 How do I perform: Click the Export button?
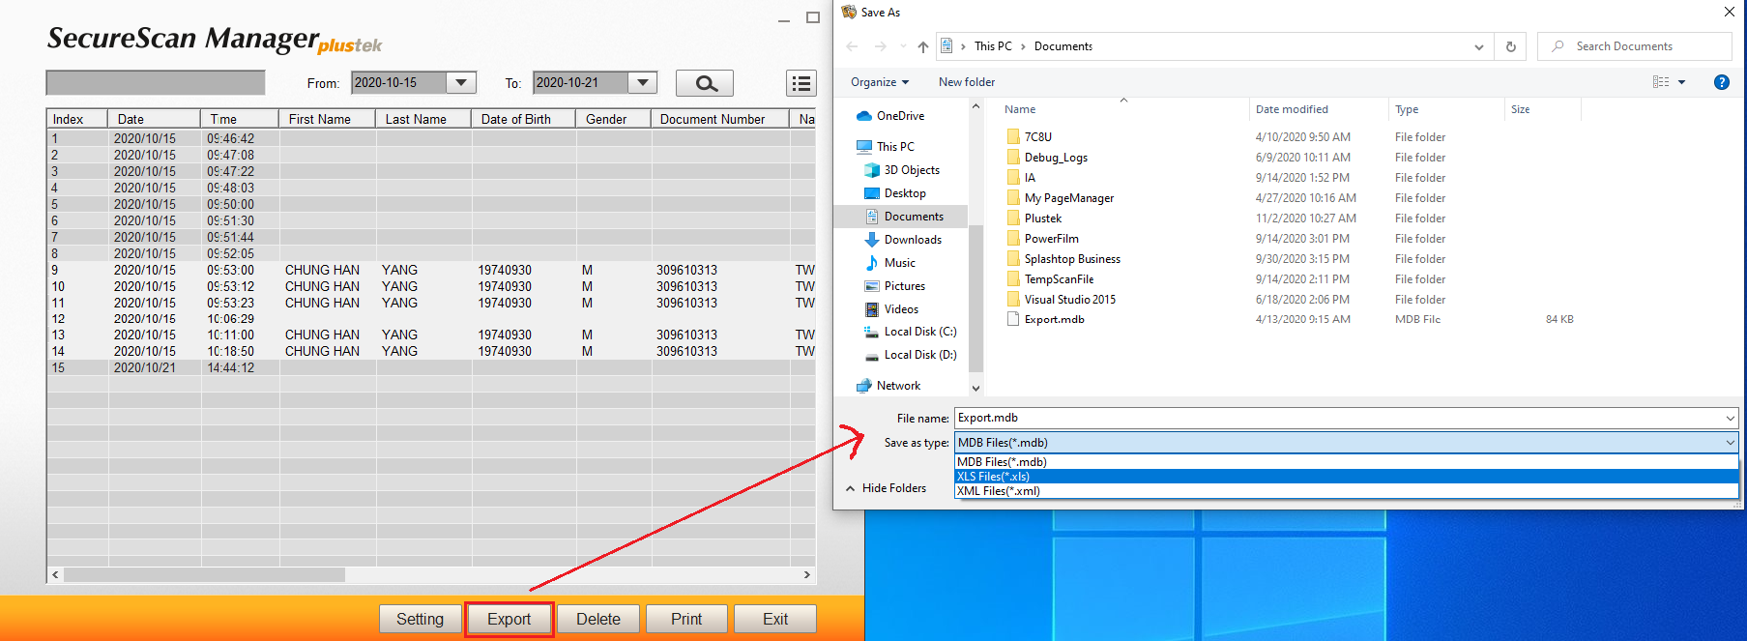[x=509, y=619]
